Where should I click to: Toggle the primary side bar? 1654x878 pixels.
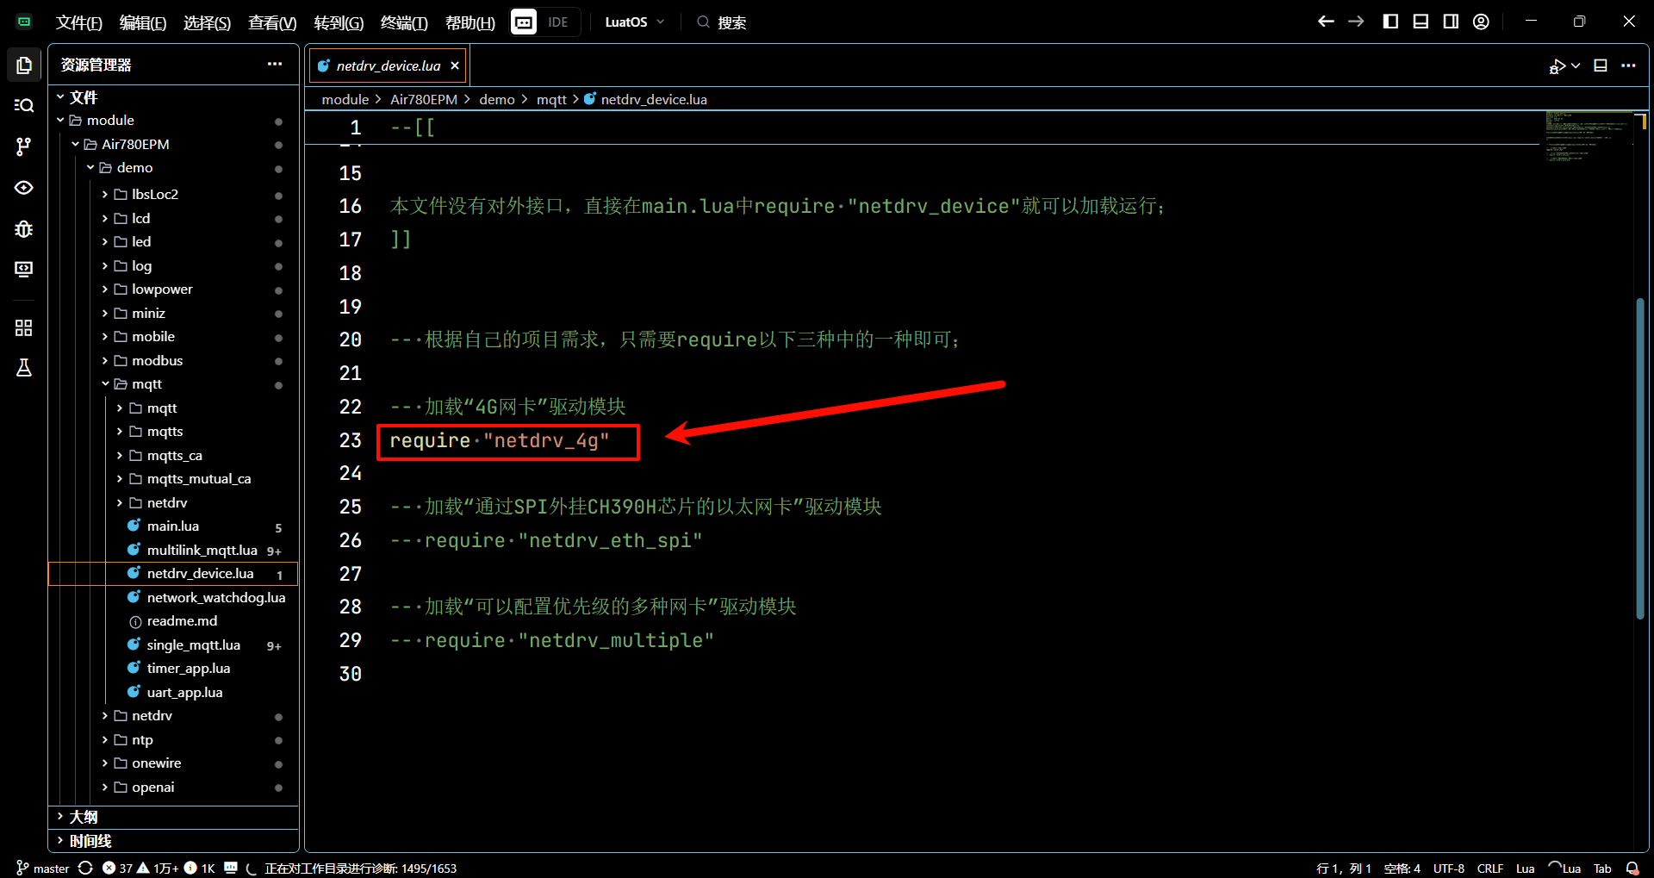[1390, 22]
